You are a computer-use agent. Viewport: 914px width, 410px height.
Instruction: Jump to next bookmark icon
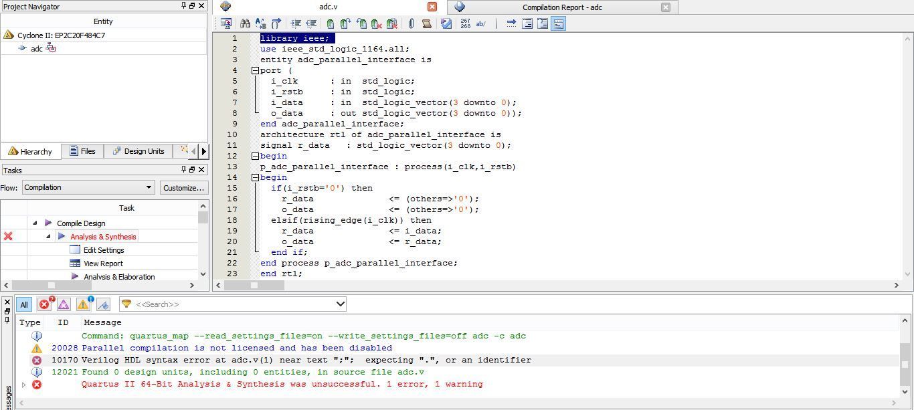point(345,23)
